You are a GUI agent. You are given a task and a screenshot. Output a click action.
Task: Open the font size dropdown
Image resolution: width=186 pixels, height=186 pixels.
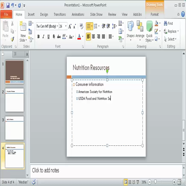pos(66,26)
